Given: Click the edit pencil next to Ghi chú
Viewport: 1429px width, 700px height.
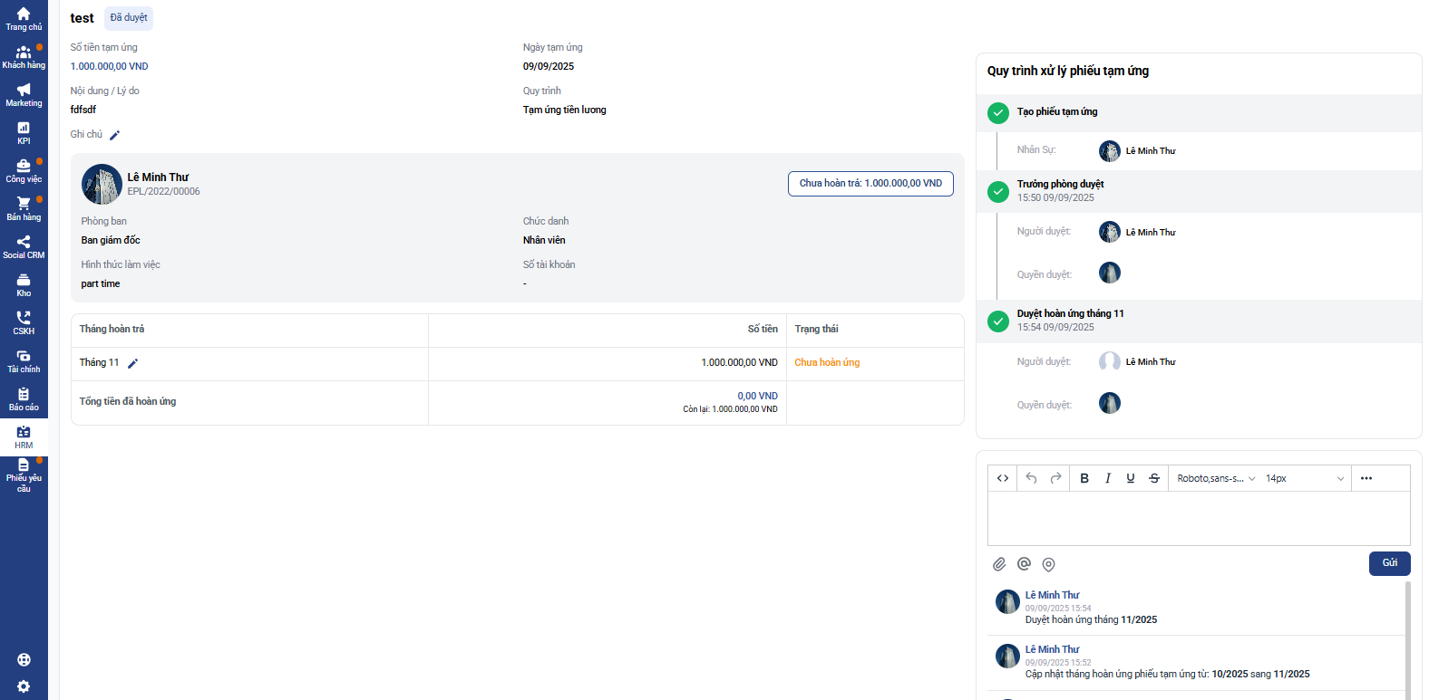Looking at the screenshot, I should pos(114,135).
